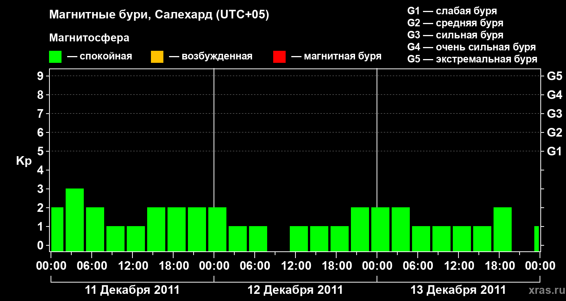
Task: Click the 'G1 — слабая буря' legend line
Action: tap(452, 11)
